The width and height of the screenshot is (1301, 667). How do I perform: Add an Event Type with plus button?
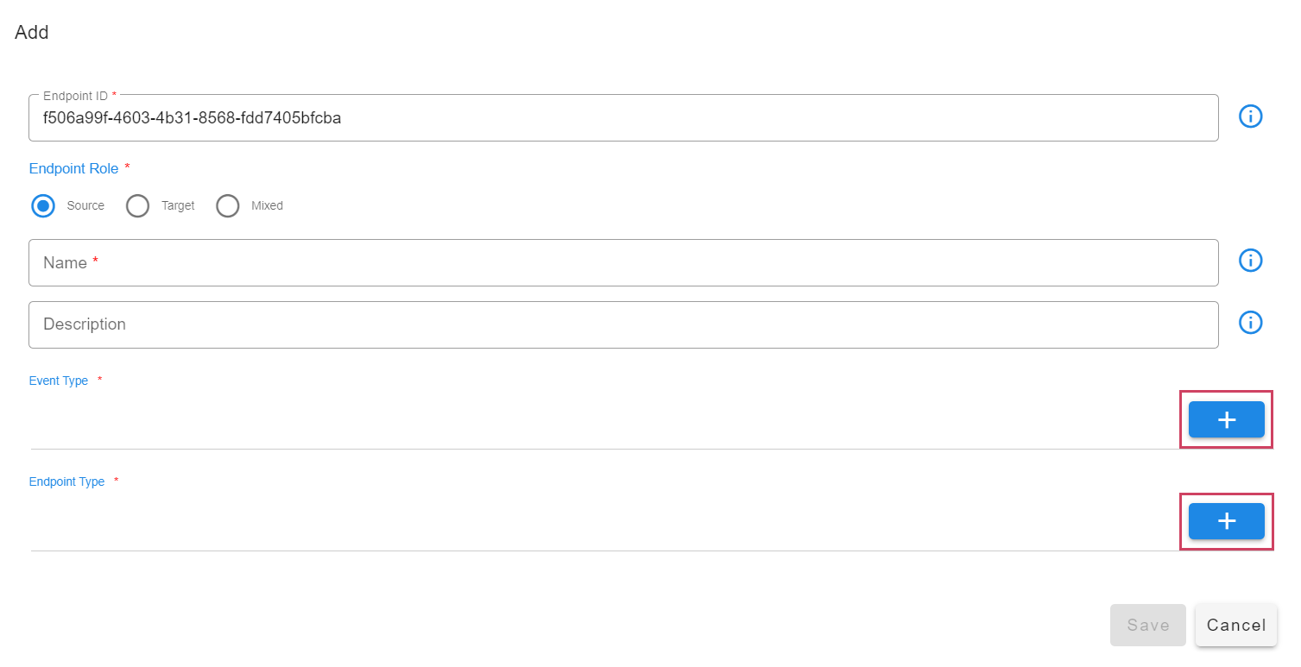1226,419
